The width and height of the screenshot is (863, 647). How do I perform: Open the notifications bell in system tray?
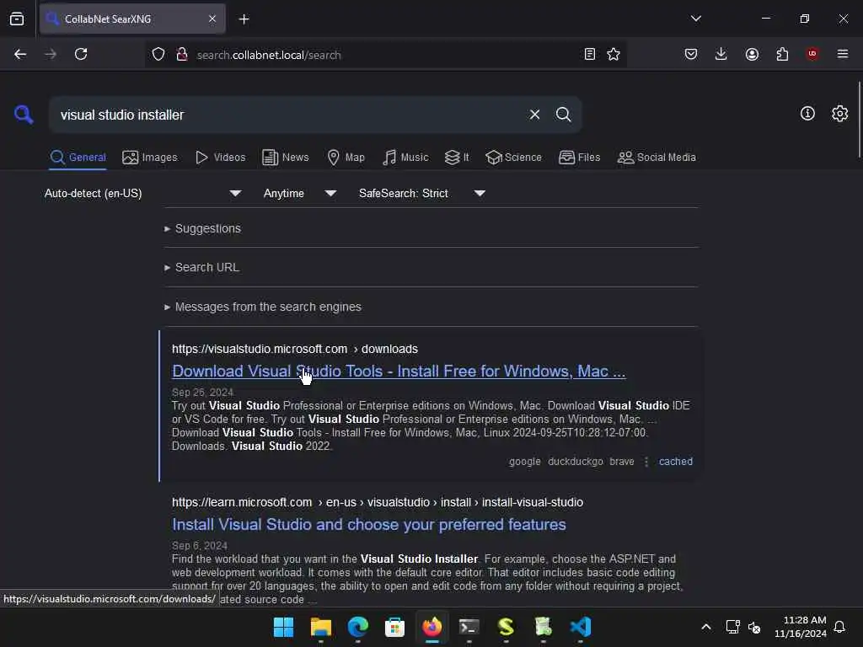coord(839,627)
